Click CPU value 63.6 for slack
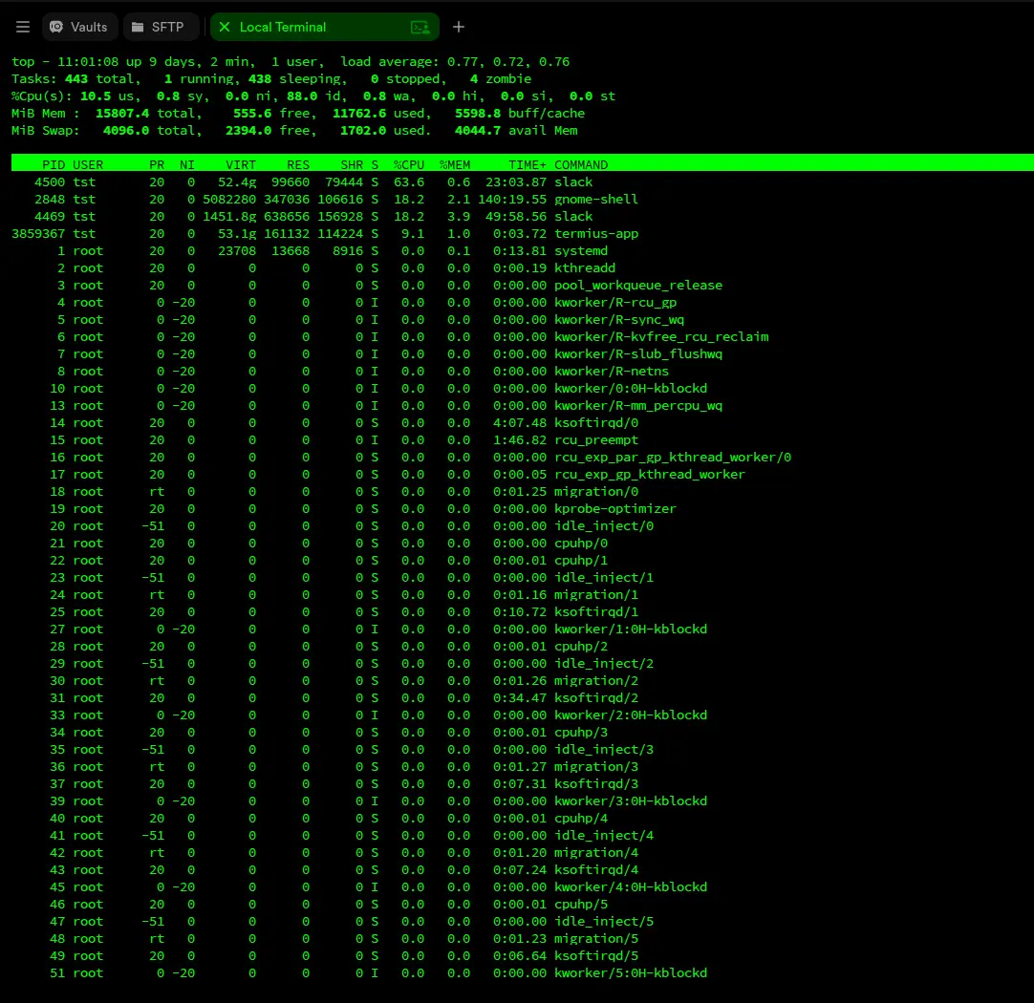 click(409, 181)
